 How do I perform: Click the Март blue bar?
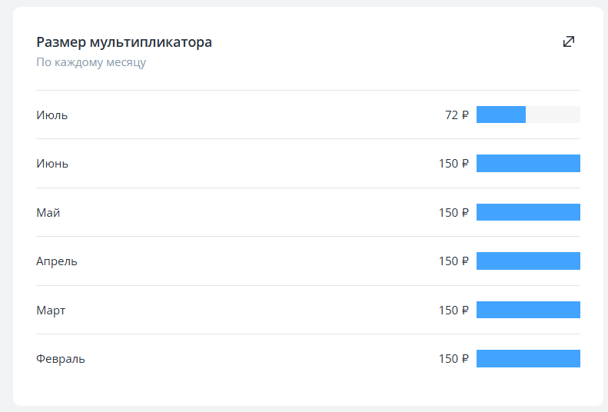[x=528, y=310]
